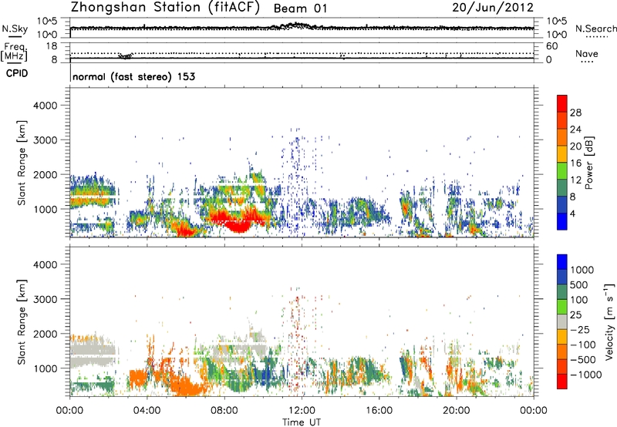Click the "2000" tick on the power panel axis
Image resolution: width=617 pixels, height=427 pixels.
pyautogui.click(x=45, y=174)
